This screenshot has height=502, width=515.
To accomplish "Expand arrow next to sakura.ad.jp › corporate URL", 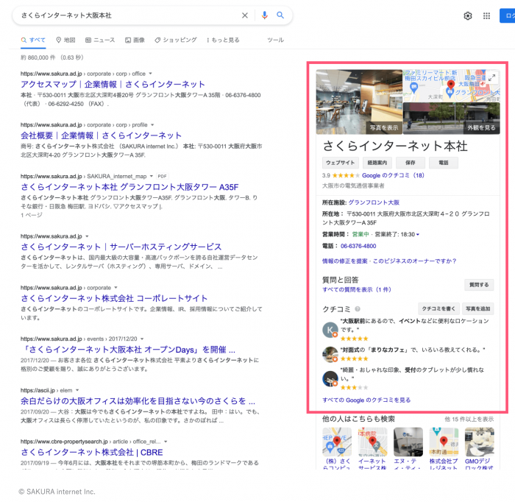I will tap(116, 288).
